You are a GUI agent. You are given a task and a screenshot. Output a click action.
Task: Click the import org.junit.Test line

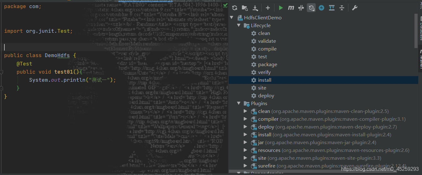coord(39,31)
